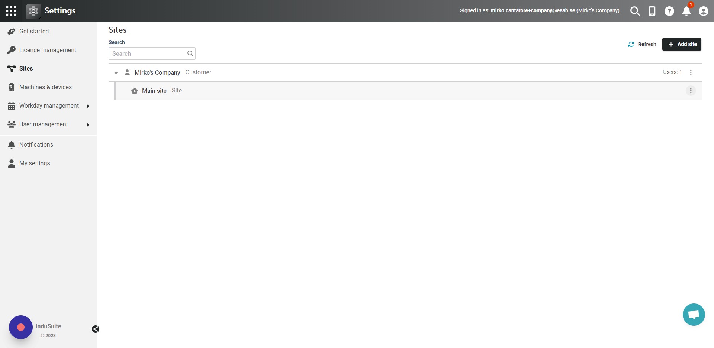Viewport: 714px width, 348px height.
Task: Click the round recording button near InduSuite
Action: (21, 327)
